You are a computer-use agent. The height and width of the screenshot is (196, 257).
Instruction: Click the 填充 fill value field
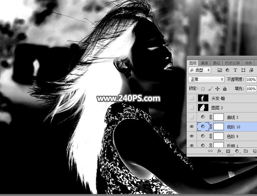pos(251,89)
